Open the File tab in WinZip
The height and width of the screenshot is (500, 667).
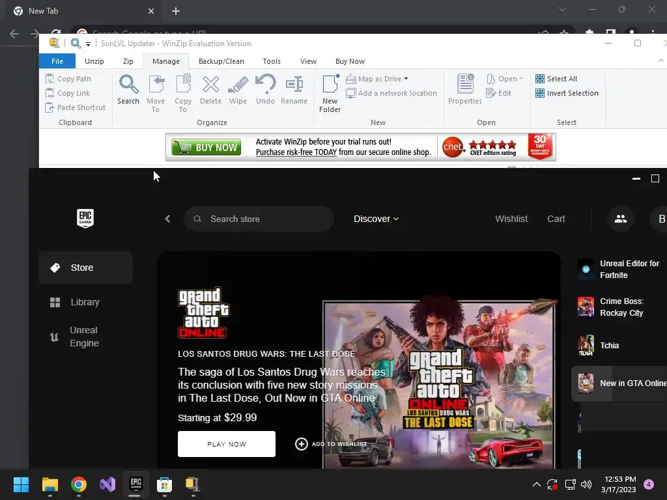pos(57,61)
